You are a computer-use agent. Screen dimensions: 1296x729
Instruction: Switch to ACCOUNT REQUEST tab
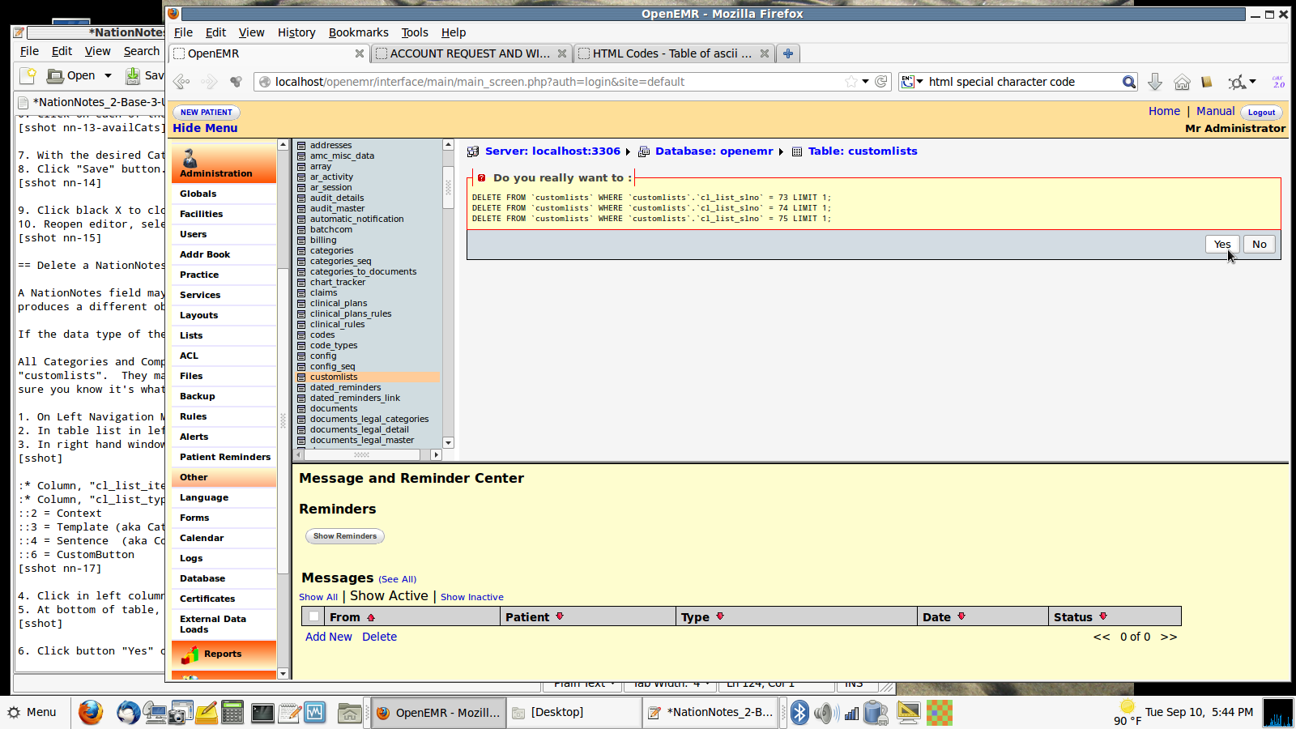[x=471, y=53]
